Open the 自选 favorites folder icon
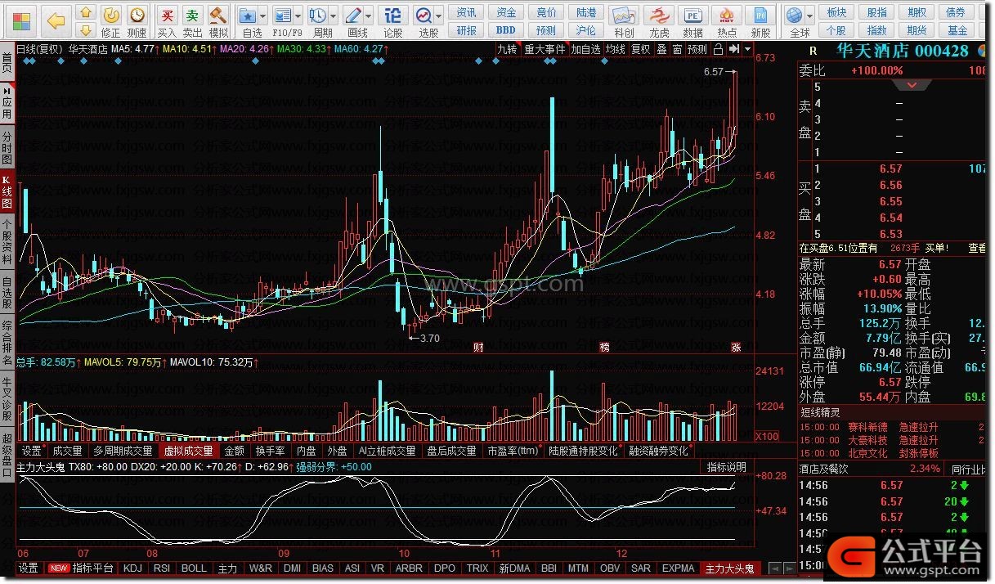 pyautogui.click(x=249, y=22)
